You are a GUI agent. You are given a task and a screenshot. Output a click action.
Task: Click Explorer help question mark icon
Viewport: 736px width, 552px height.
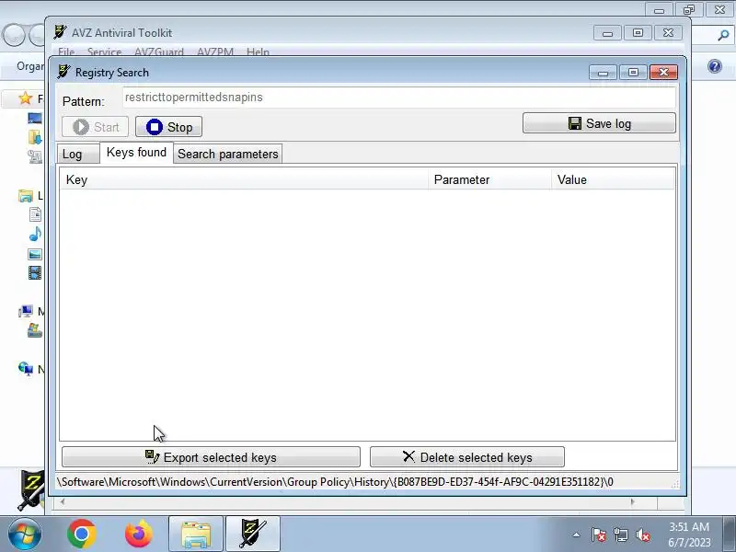[715, 66]
